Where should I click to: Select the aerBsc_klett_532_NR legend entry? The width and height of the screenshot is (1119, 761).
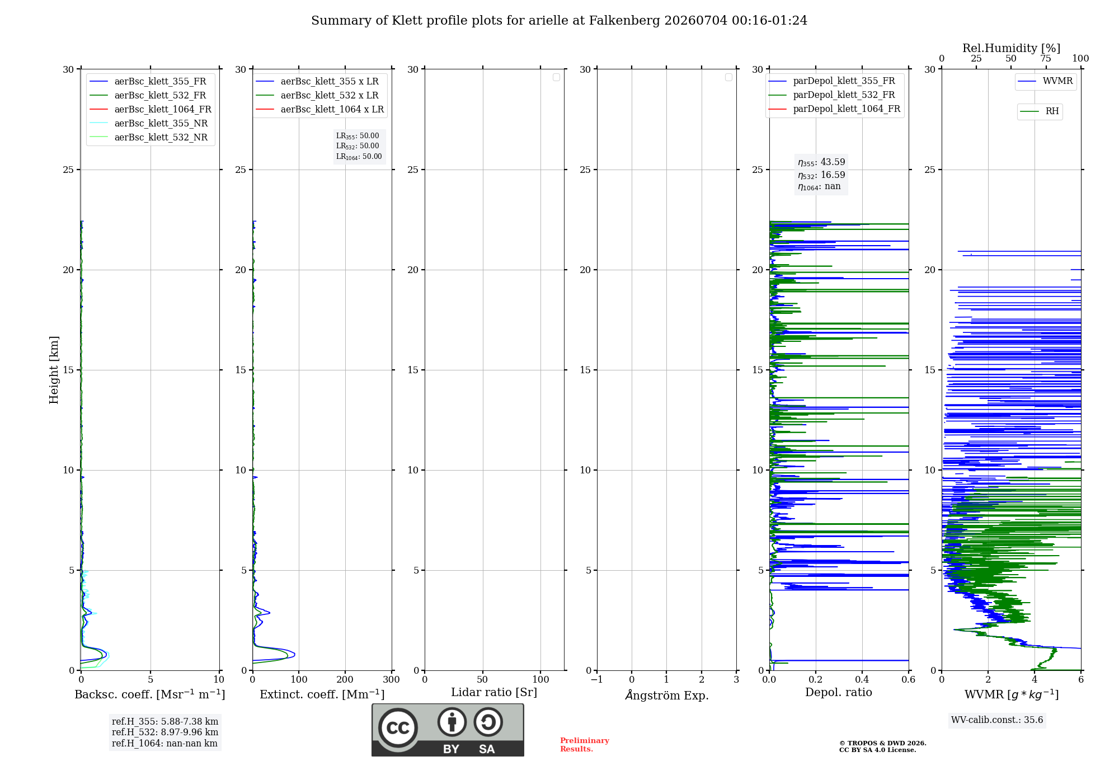[149, 138]
